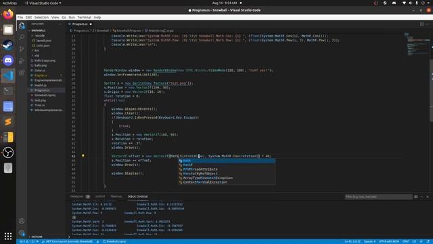
Task: Open Discord from the dock
Action: pyautogui.click(x=8, y=60)
